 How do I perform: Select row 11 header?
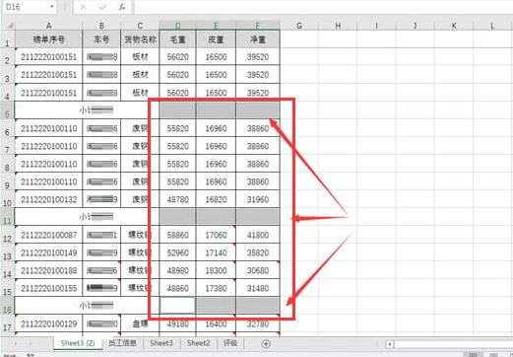8,217
